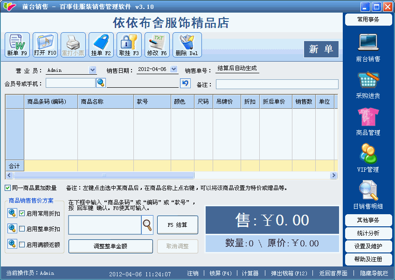Open settings icon for 启用满额返额

pyautogui.click(x=12, y=244)
